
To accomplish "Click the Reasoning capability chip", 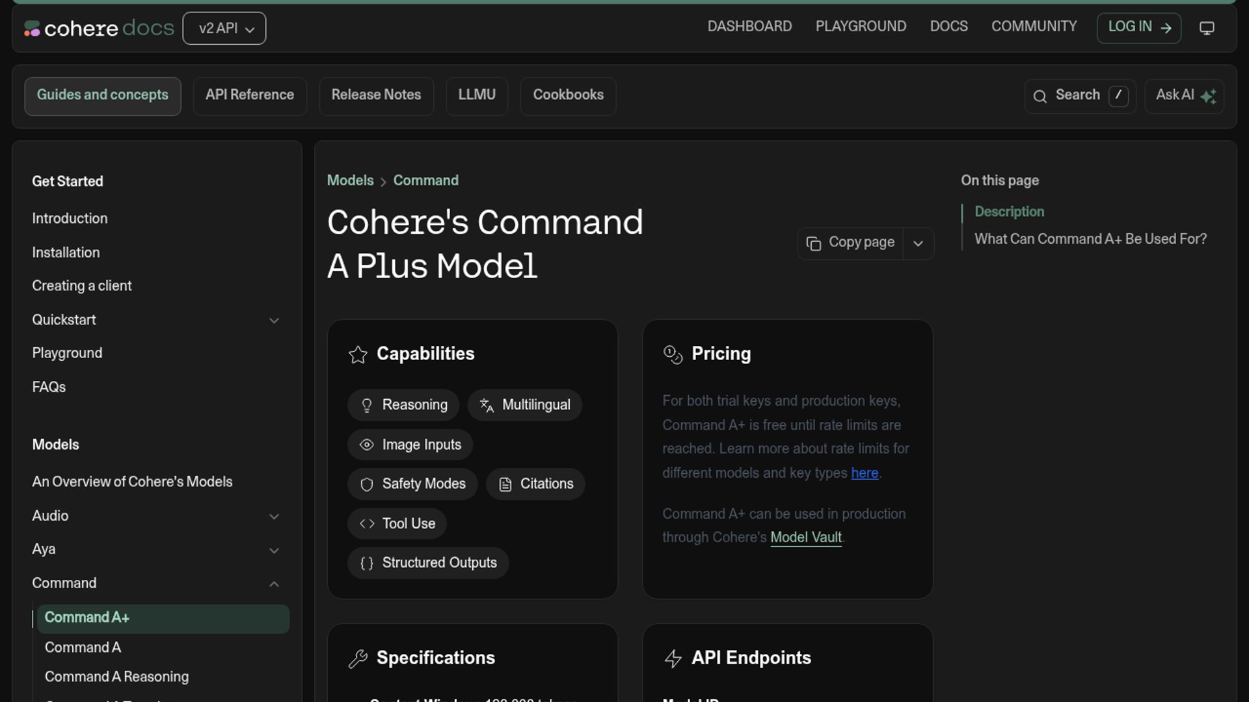I will coord(403,406).
